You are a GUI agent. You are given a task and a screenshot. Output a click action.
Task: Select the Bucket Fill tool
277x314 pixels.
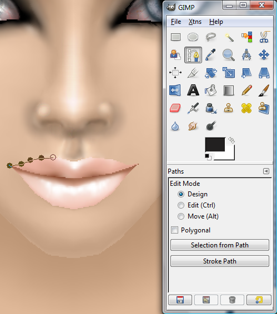click(210, 90)
